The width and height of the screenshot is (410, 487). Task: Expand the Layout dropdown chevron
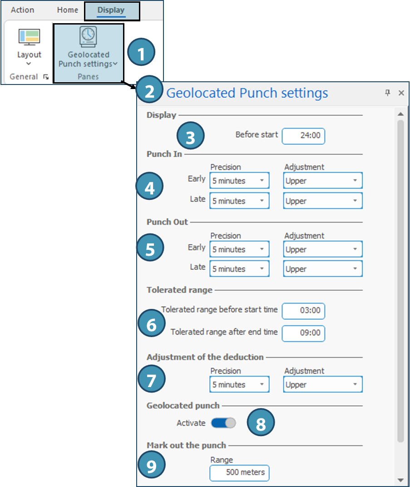[x=29, y=64]
